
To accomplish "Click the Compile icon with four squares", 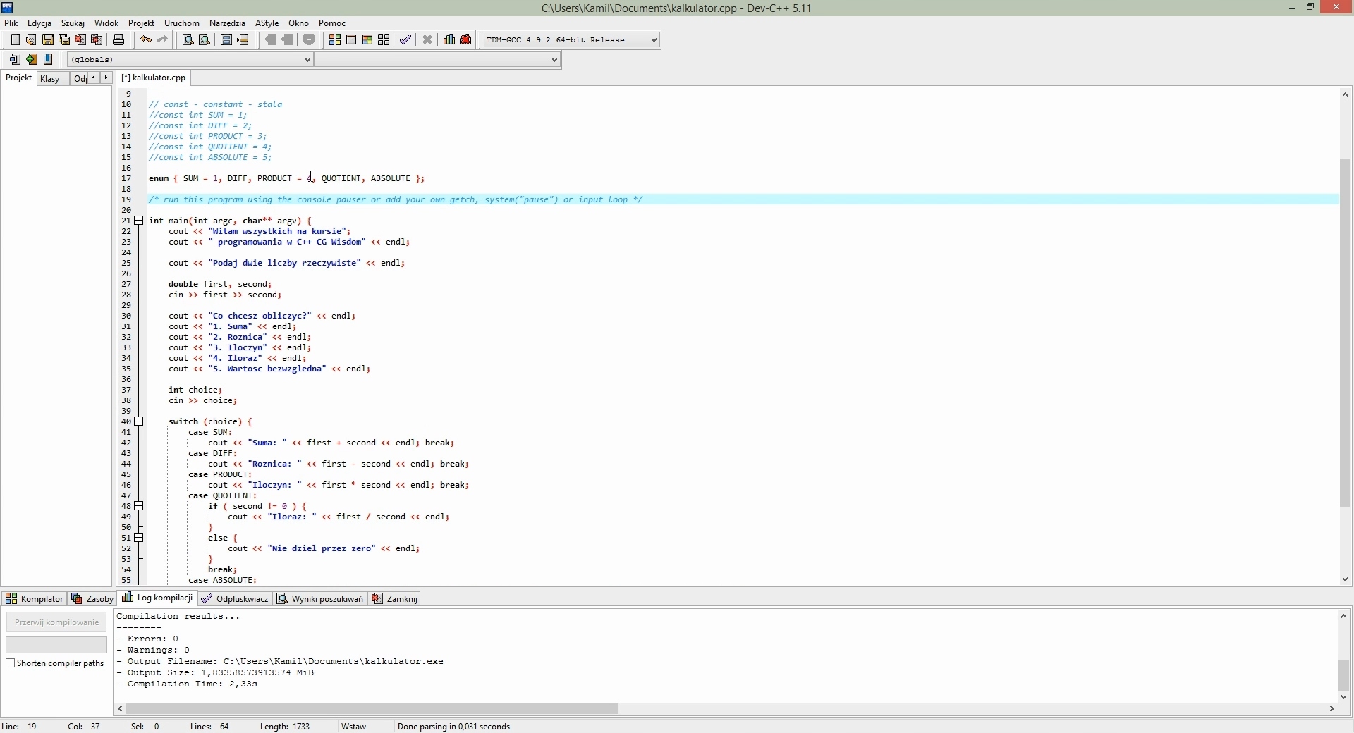I will (335, 40).
